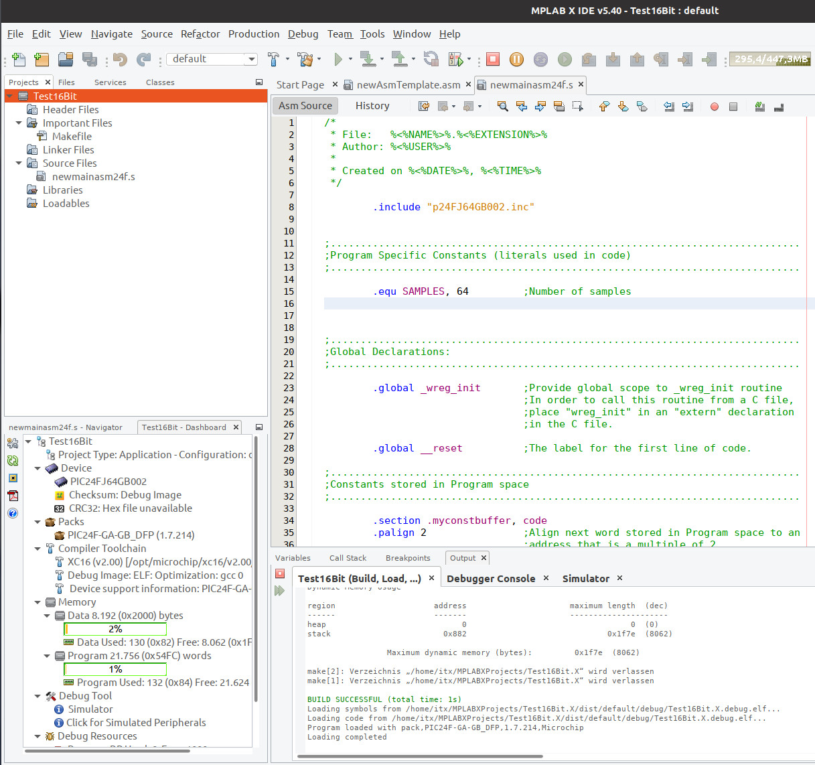815x765 pixels.
Task: Click the Click for Simulated Peripherals link
Action: 136,723
